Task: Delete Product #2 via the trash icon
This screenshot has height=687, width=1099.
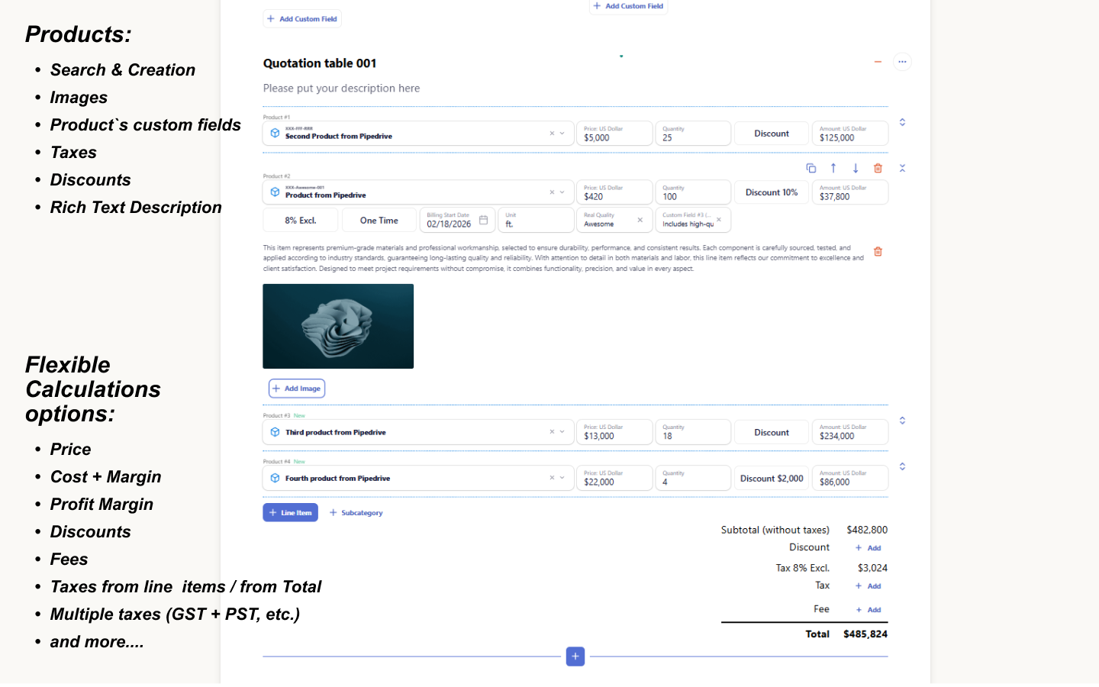Action: coord(877,168)
